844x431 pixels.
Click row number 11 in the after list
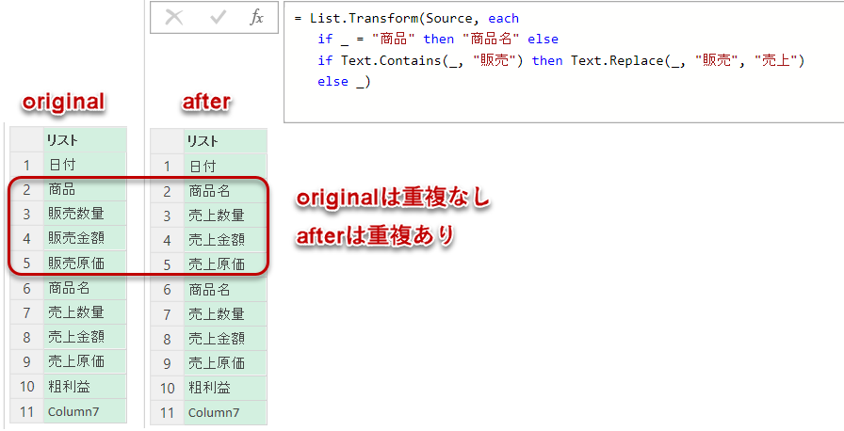pos(168,413)
